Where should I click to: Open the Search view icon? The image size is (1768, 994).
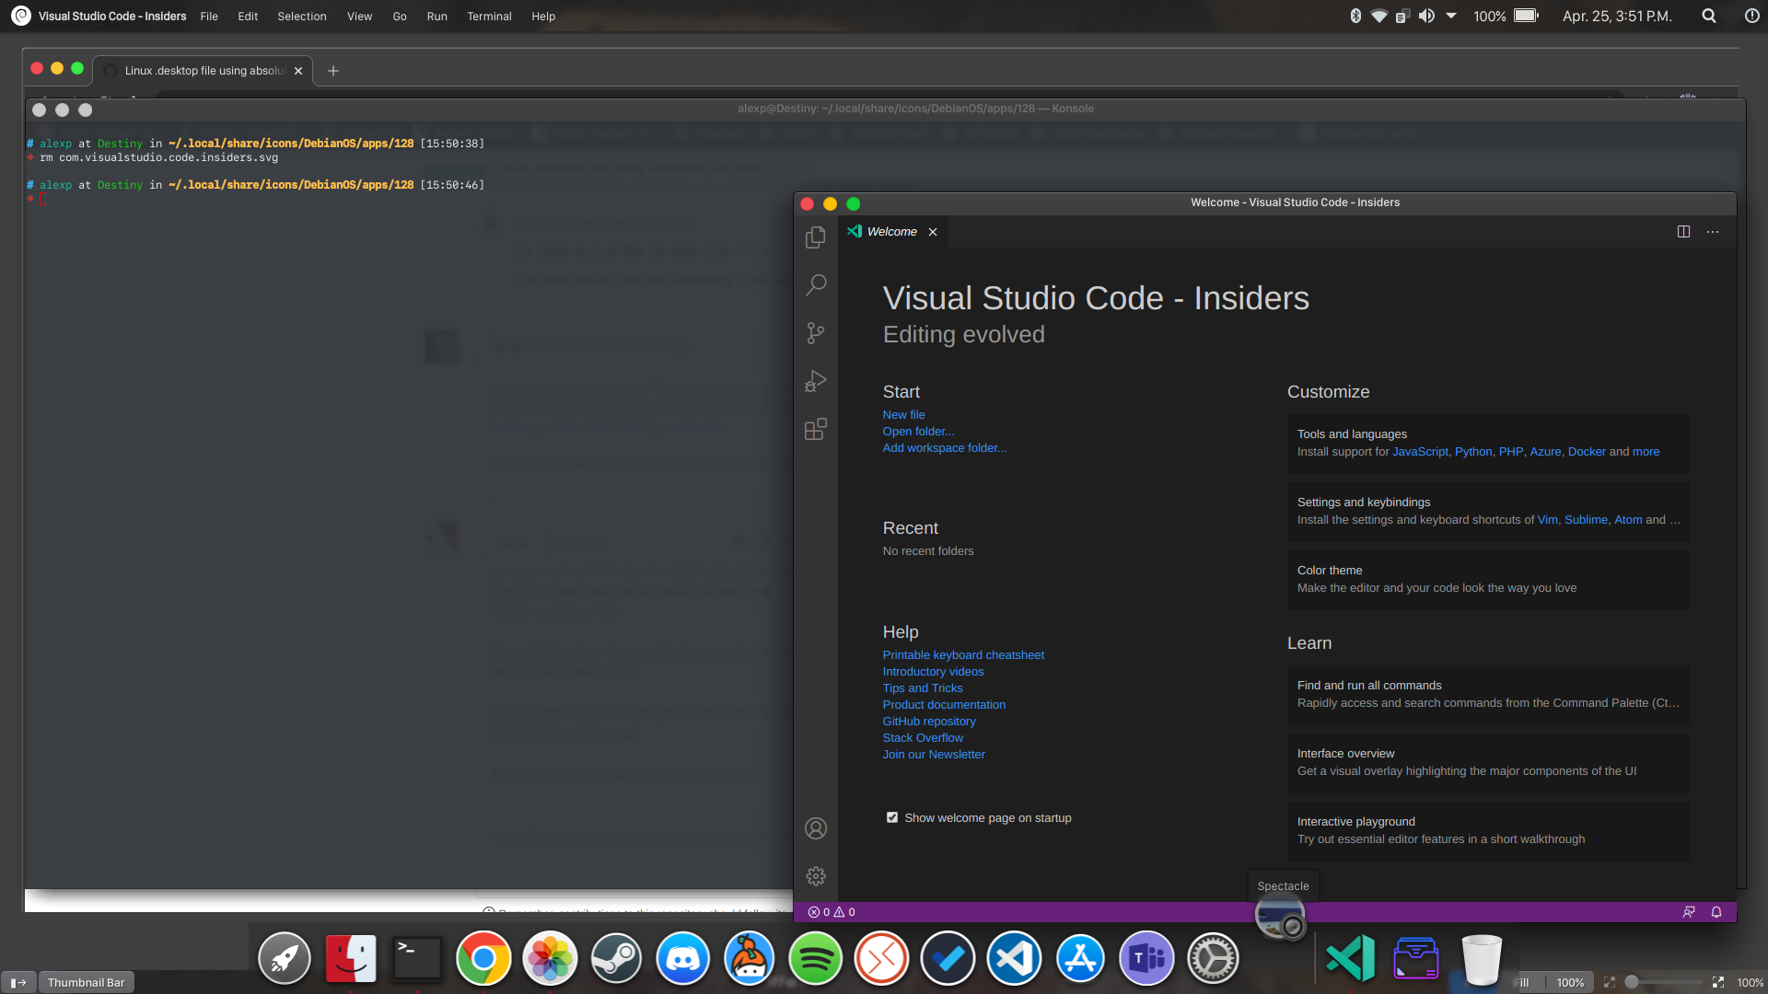tap(816, 285)
